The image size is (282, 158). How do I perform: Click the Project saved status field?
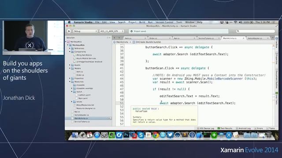tap(178, 31)
